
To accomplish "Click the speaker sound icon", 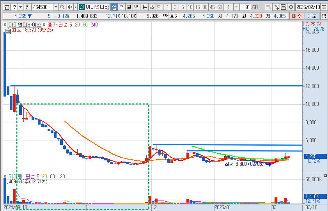I will coord(70,7).
